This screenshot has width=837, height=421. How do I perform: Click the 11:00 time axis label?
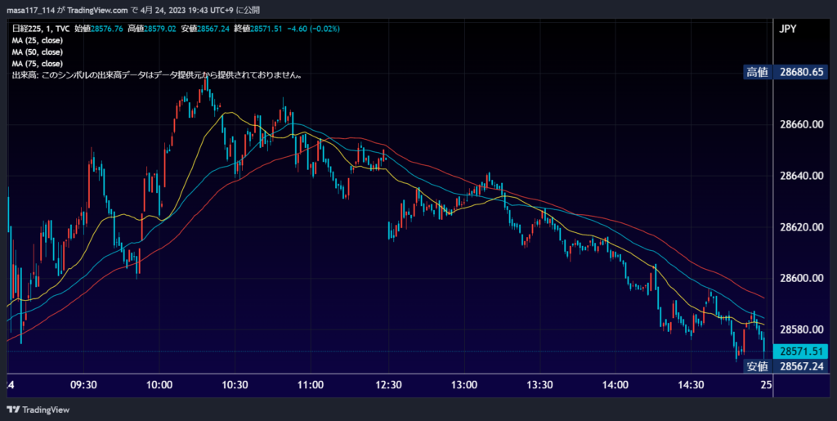[311, 385]
